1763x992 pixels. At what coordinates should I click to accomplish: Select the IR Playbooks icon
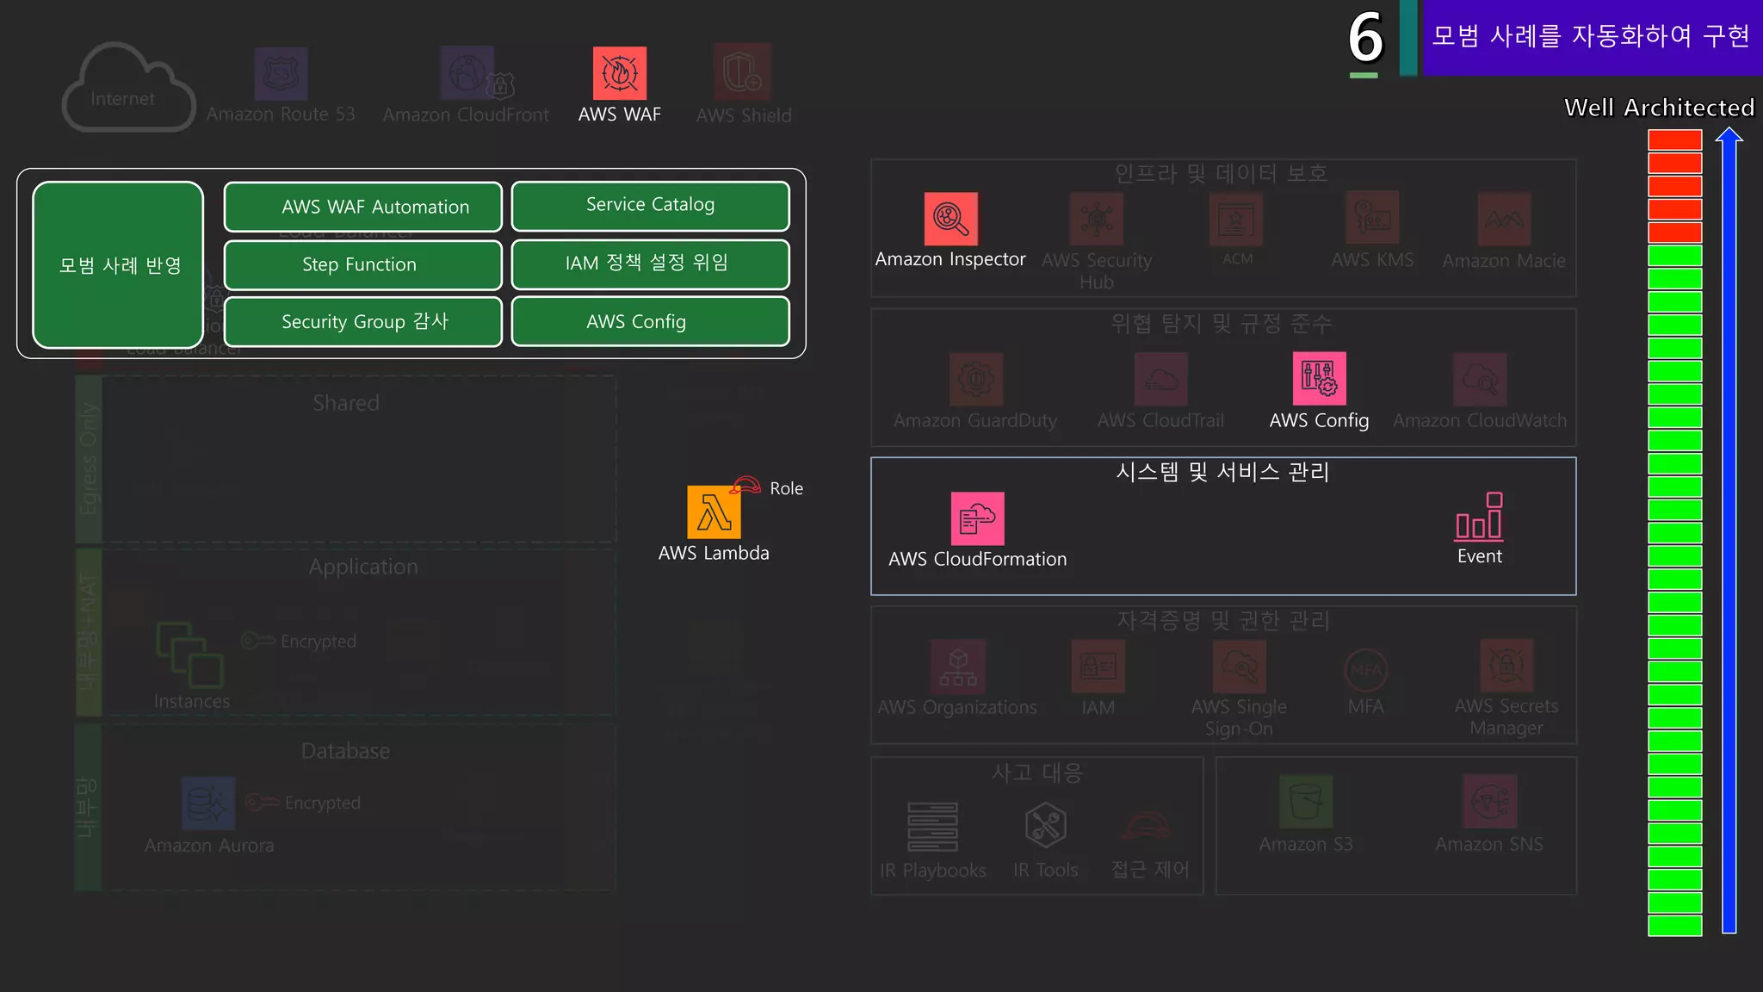tap(932, 827)
